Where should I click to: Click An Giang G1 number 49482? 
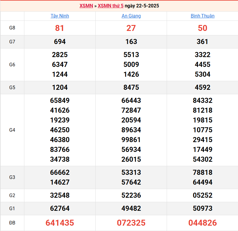131,208
